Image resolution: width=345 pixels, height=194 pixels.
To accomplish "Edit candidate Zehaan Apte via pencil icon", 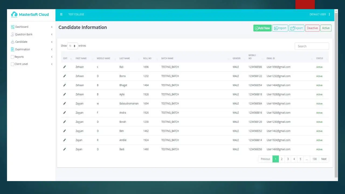I will [x=64, y=94].
